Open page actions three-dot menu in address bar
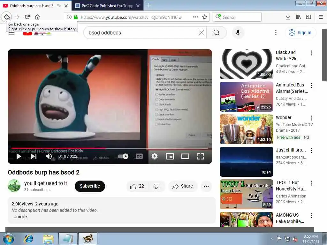 point(196,17)
